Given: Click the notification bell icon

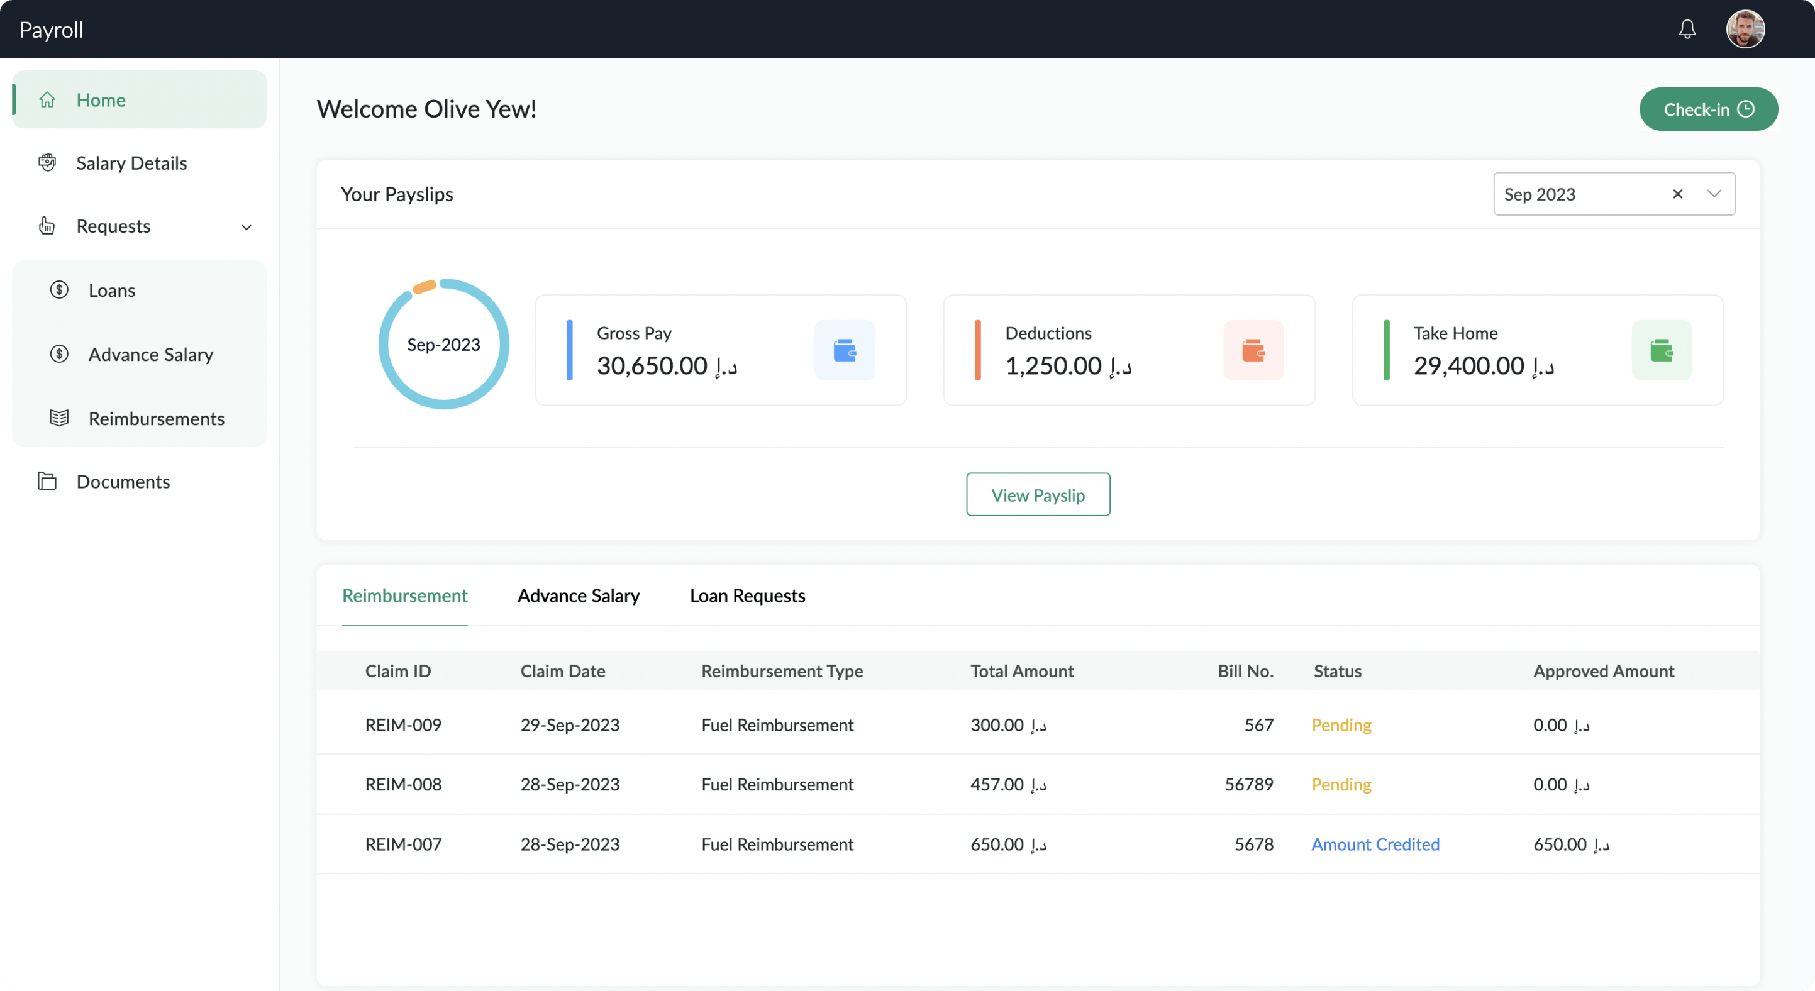Looking at the screenshot, I should click(1687, 29).
